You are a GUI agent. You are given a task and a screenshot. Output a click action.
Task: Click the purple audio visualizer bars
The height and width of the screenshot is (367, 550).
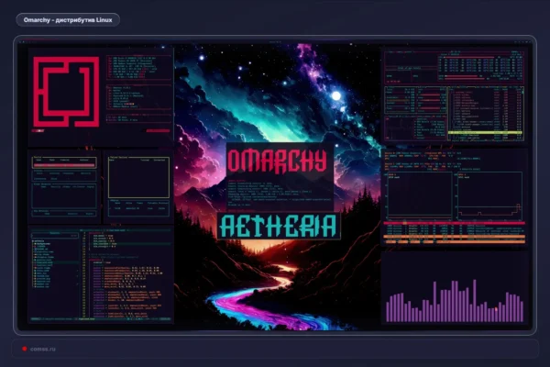(x=455, y=301)
